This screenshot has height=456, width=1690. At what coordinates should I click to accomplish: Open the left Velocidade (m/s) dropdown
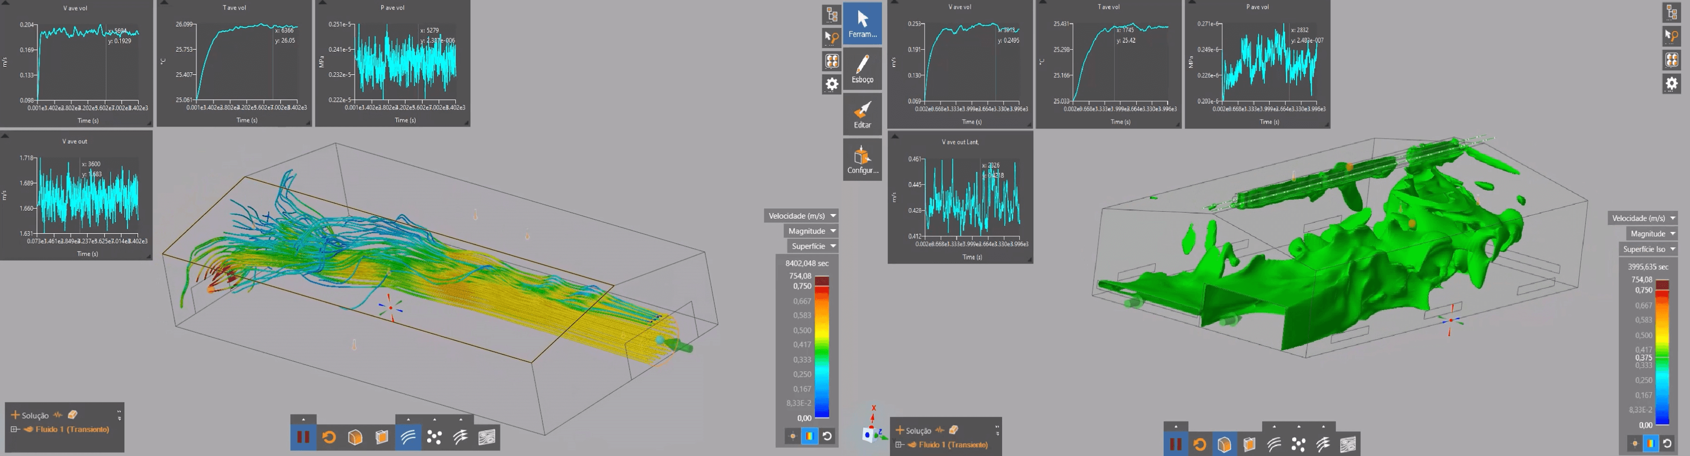[x=802, y=216]
